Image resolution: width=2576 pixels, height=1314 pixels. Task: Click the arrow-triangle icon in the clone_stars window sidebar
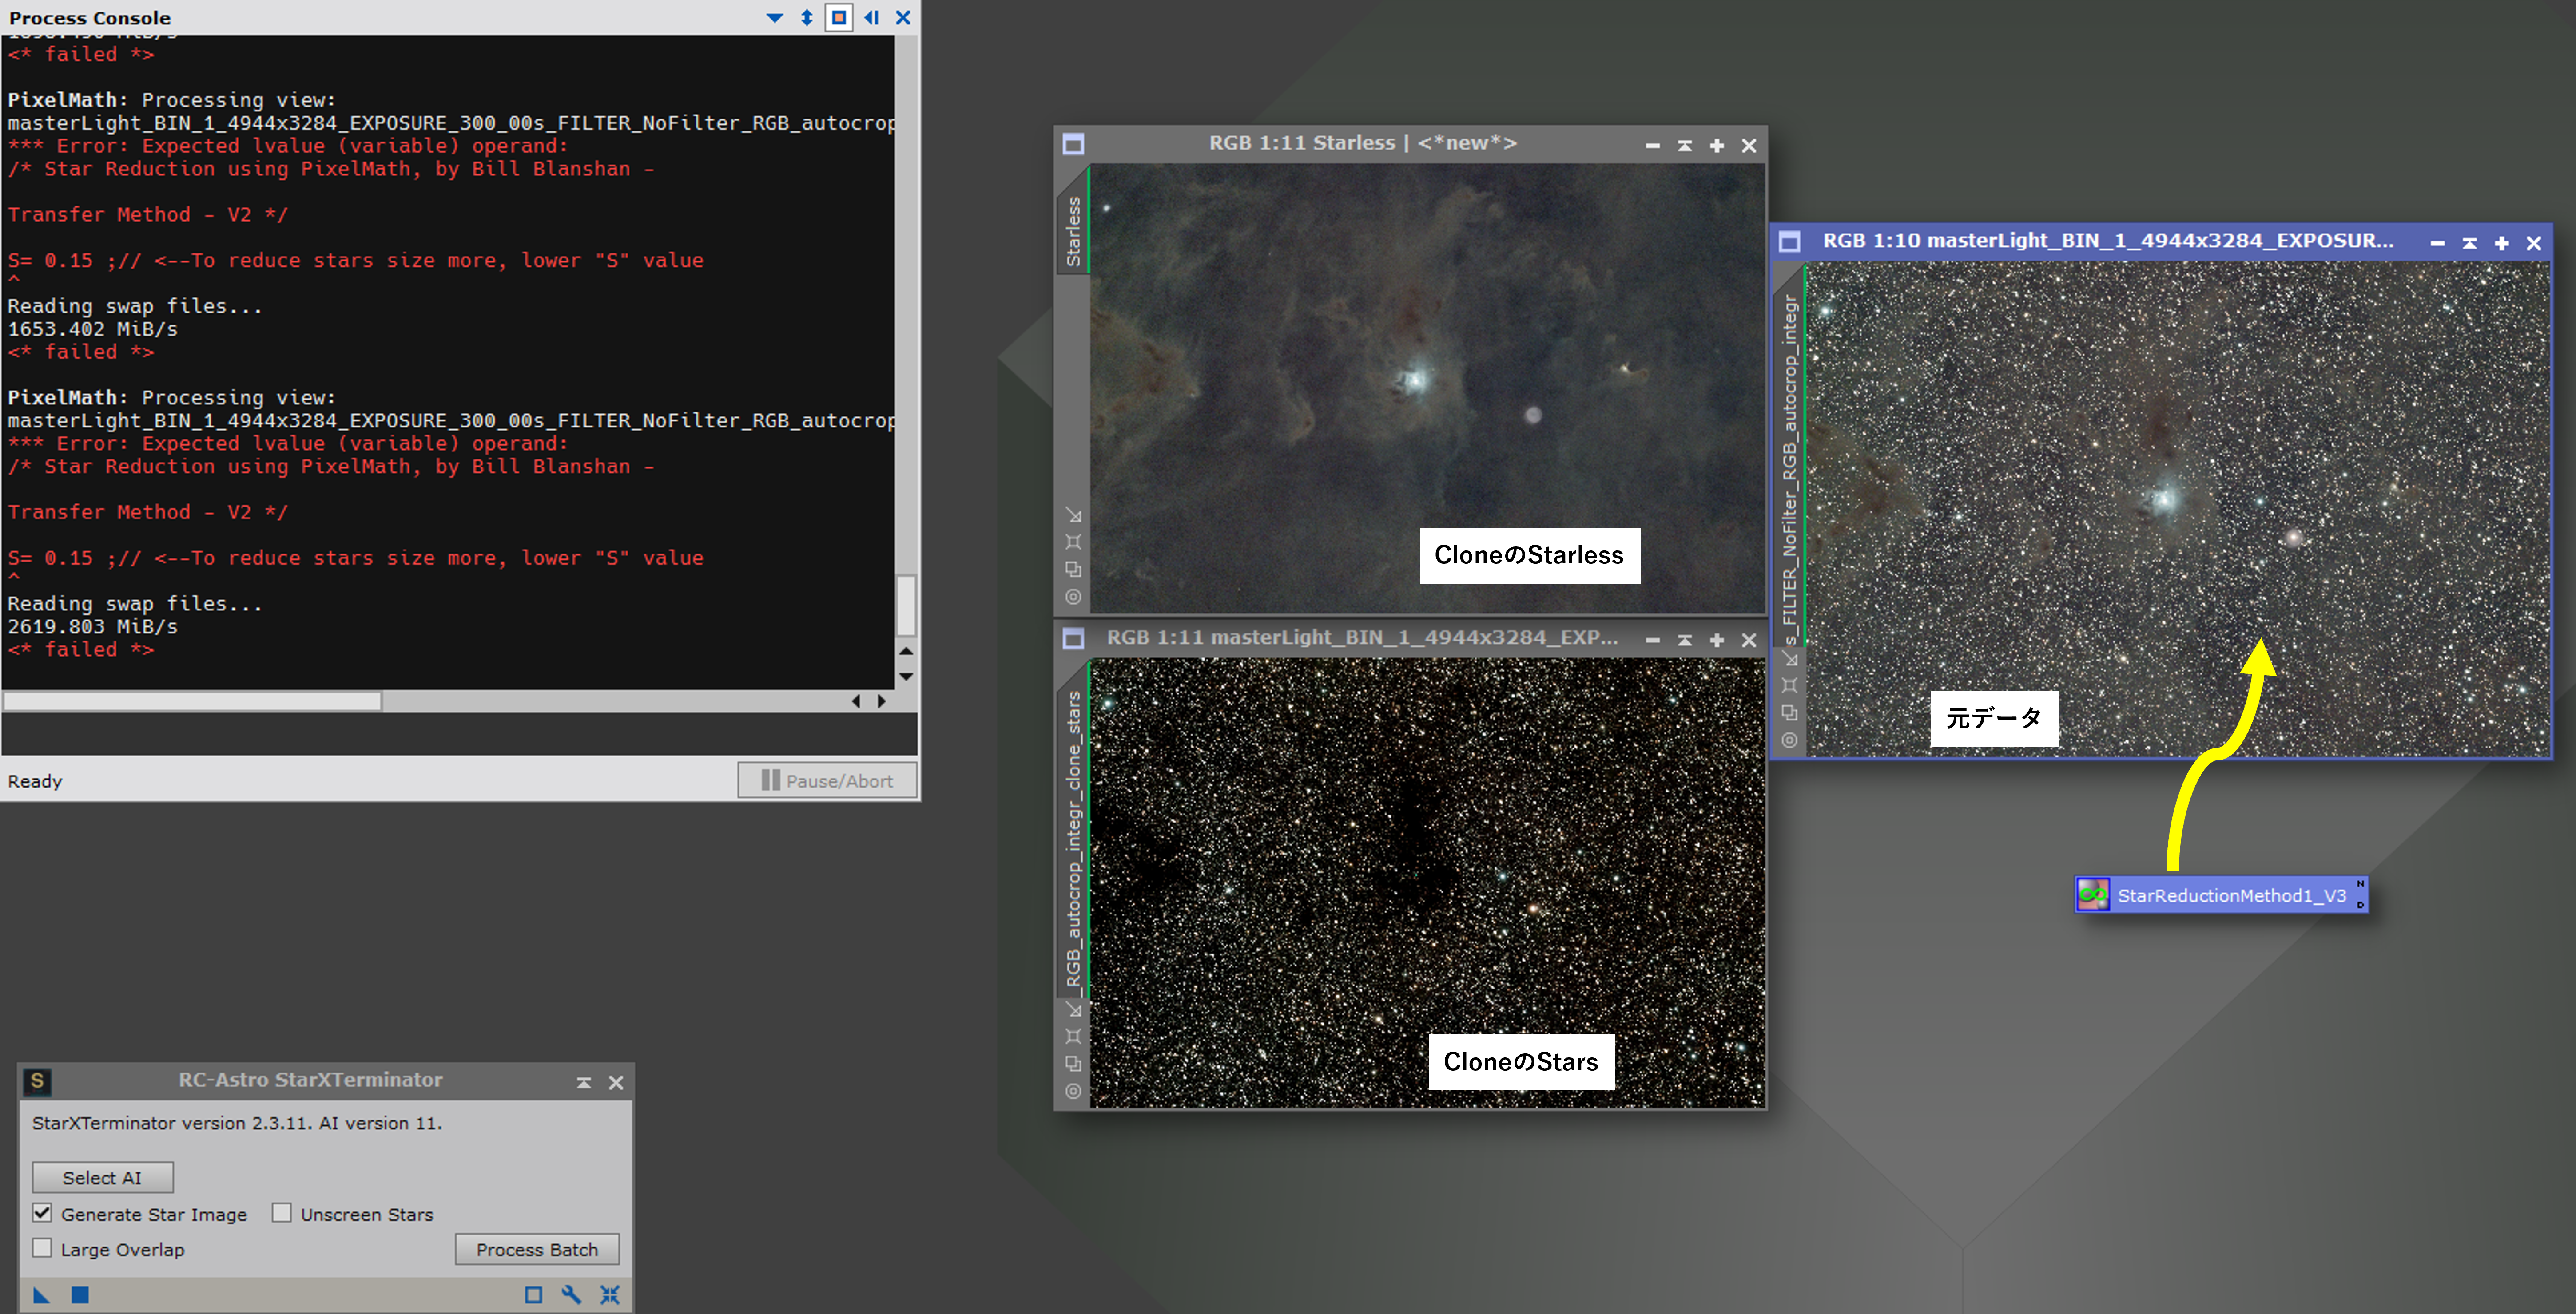1074,1010
